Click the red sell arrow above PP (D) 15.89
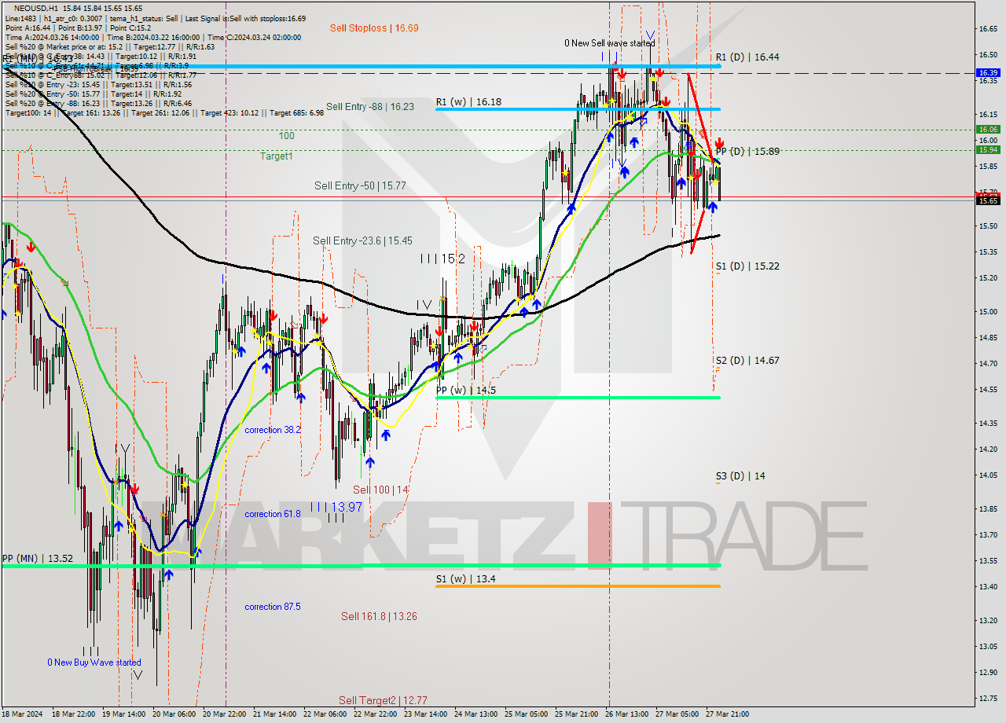This screenshot has height=723, width=1006. [720, 144]
